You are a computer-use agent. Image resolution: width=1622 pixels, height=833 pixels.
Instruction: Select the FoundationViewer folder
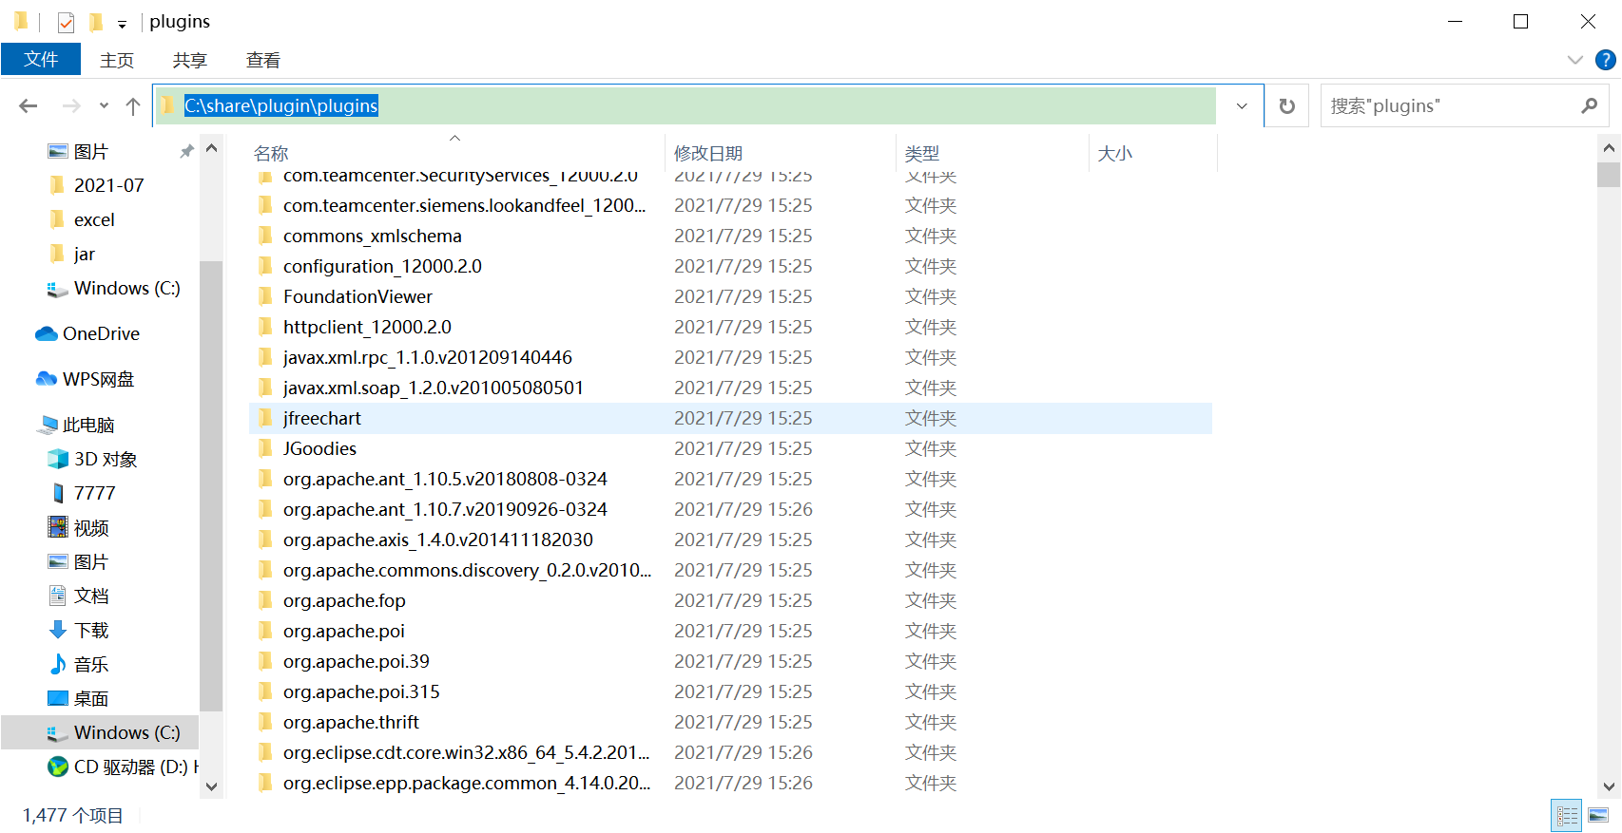click(357, 296)
